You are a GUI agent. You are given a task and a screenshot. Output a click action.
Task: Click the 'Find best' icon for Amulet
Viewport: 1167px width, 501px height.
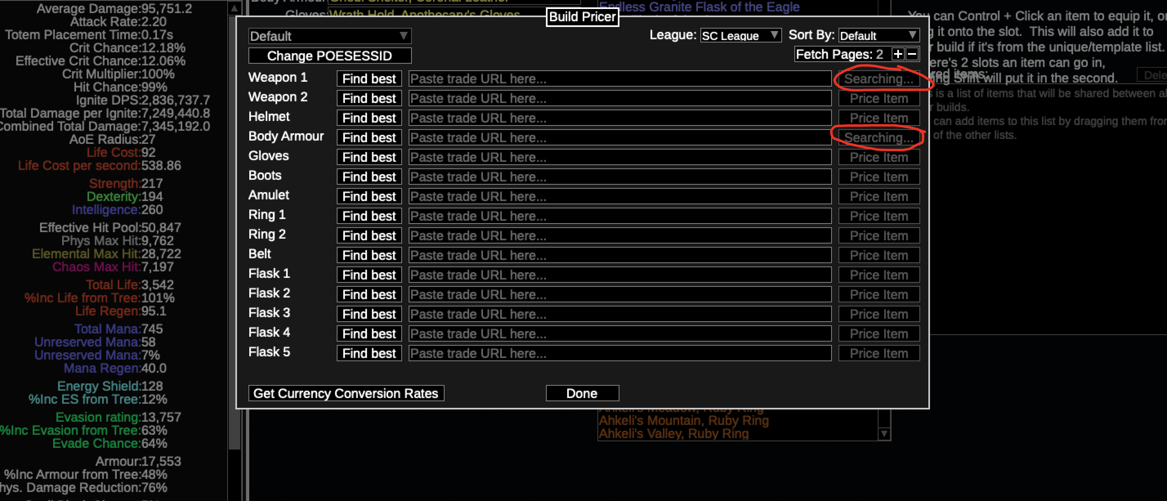[370, 196]
